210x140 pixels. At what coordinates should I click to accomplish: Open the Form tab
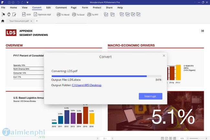85,8
